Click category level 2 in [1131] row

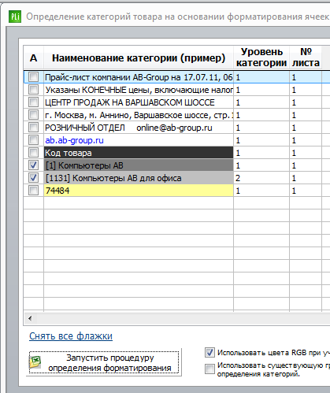coord(261,178)
